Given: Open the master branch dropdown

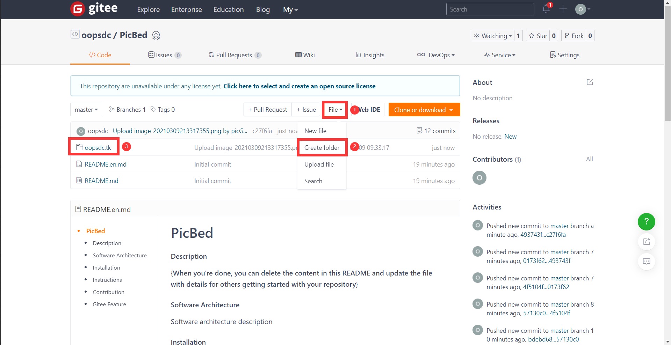Looking at the screenshot, I should 86,109.
